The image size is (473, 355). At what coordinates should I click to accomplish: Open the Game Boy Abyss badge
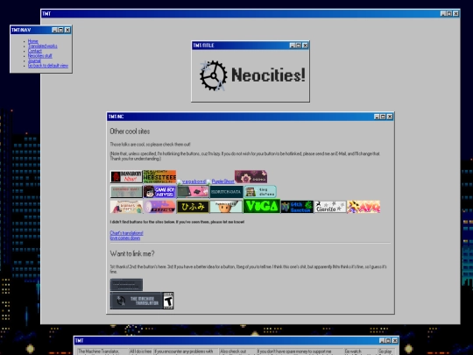159,192
